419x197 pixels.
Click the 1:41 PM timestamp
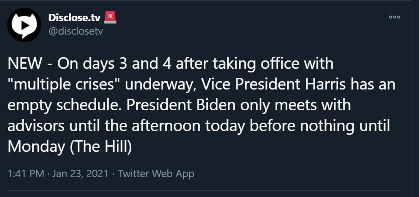26,174
